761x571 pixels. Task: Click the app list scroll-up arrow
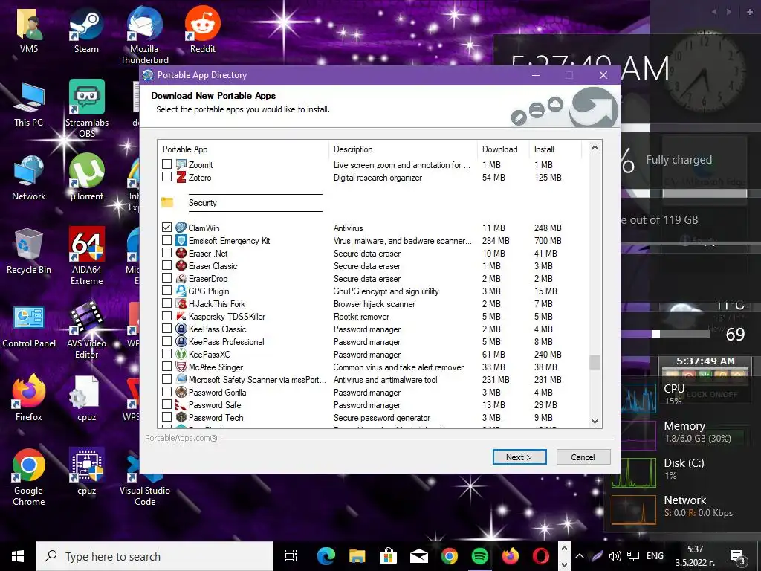[x=595, y=148]
